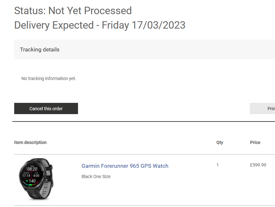Click the Delivery Expected Friday 17/03/2023 heading
Viewport: 275px width, 207px height.
coord(100,25)
